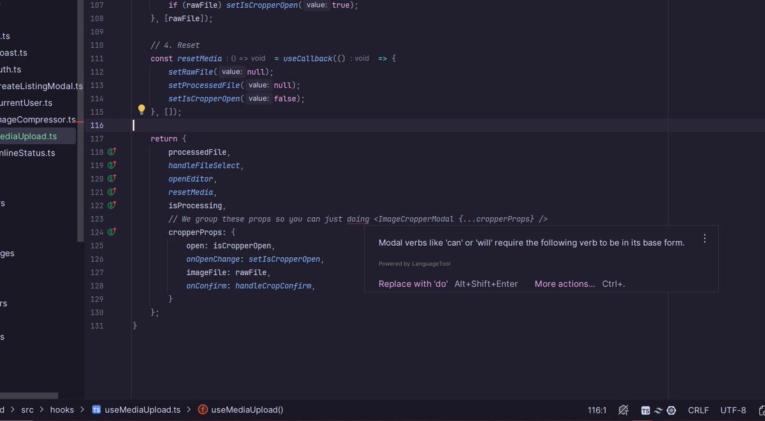Click gutter marker beside cropperProps on line 124
The height and width of the screenshot is (421, 765).
point(112,232)
